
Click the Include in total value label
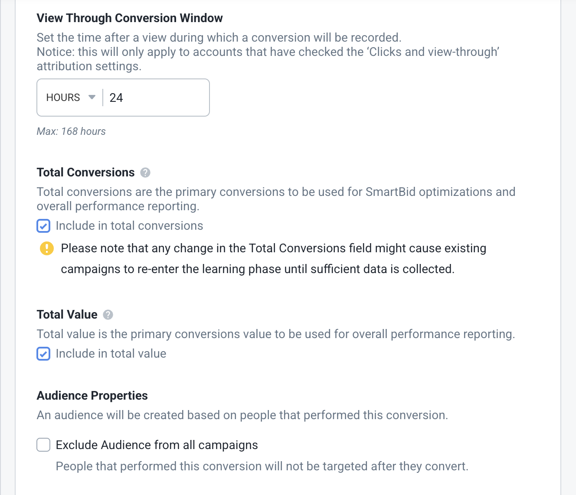point(111,354)
